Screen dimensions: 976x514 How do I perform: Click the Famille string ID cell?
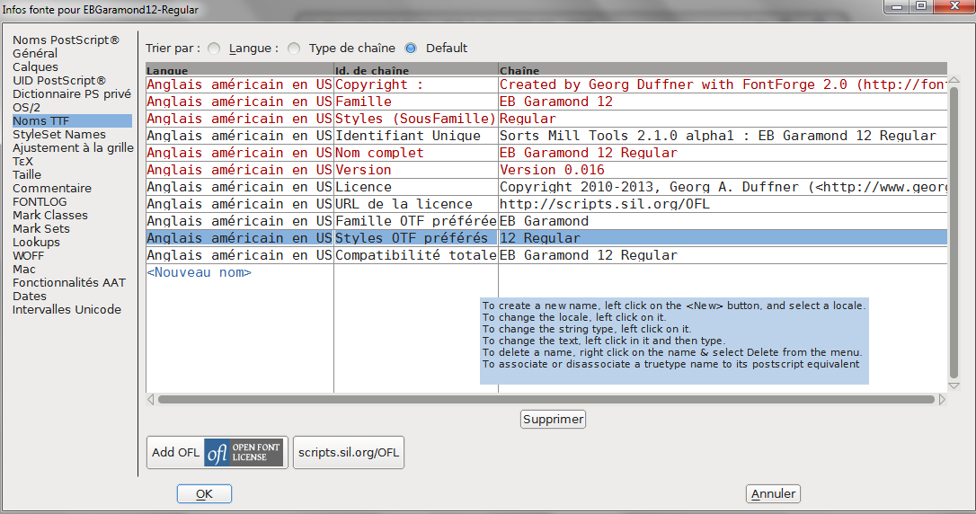[416, 102]
